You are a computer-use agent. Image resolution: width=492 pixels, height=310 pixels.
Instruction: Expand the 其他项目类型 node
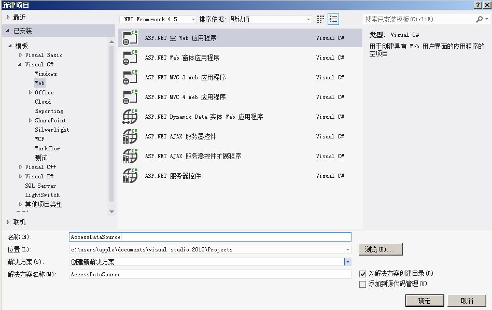click(20, 204)
